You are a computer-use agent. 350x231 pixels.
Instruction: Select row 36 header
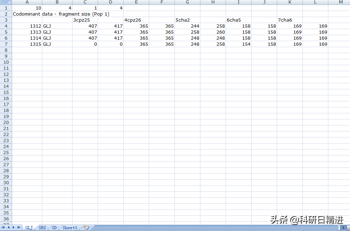point(6,219)
